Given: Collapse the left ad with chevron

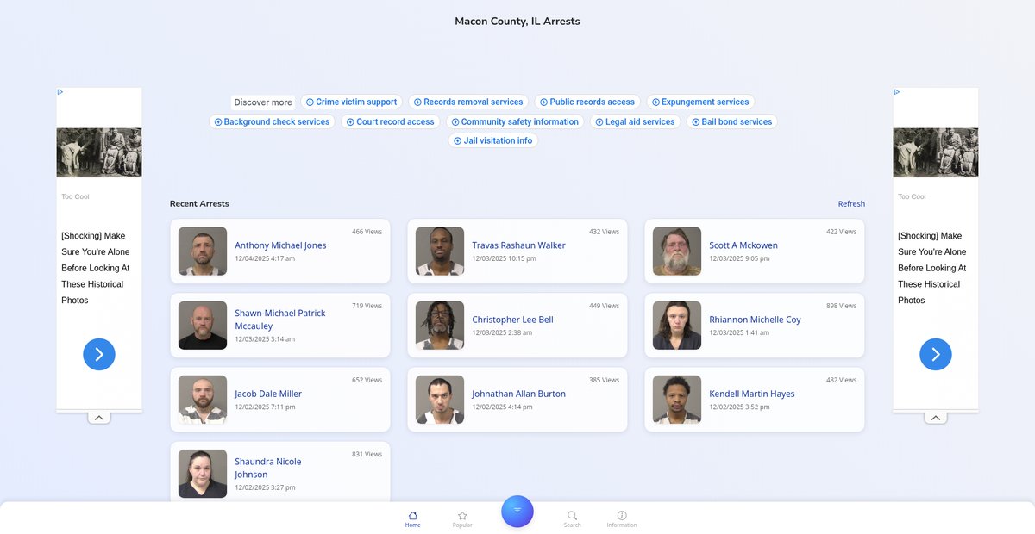Looking at the screenshot, I should click(99, 418).
